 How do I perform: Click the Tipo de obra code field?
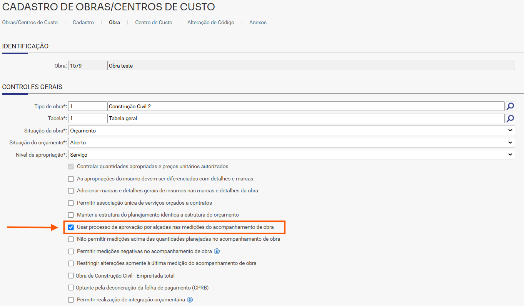pyautogui.click(x=88, y=106)
